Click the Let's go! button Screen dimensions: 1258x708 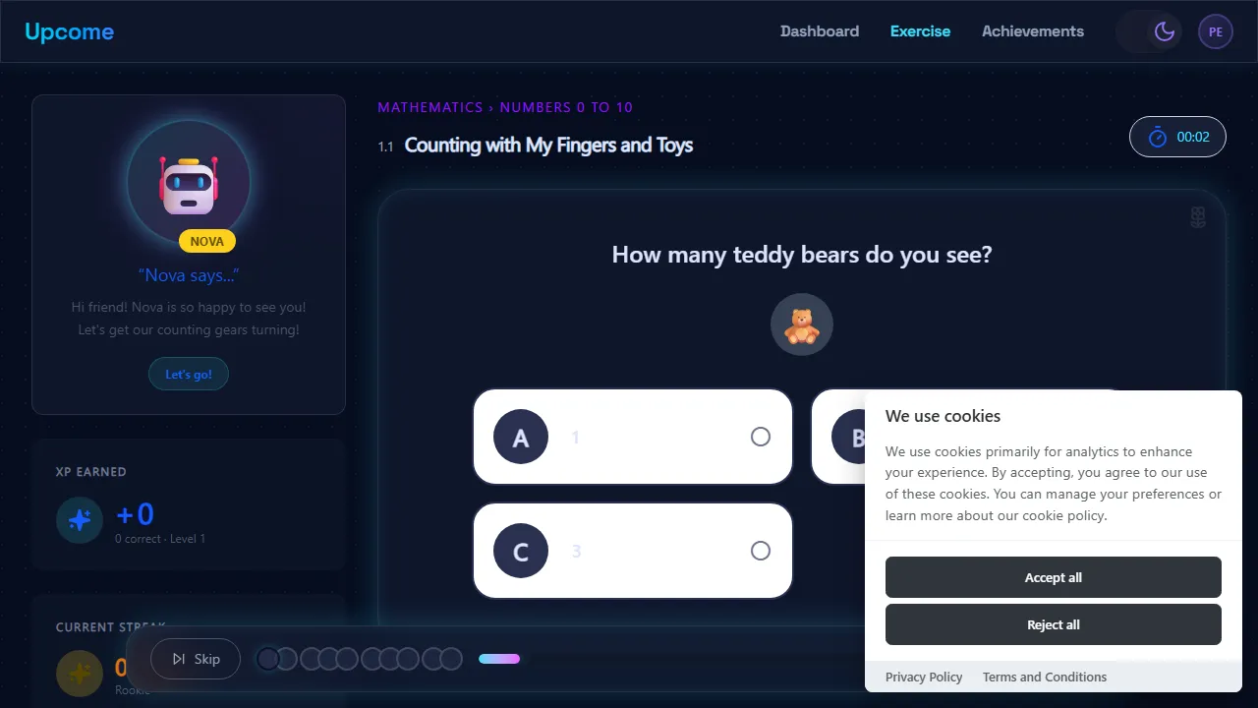point(189,375)
